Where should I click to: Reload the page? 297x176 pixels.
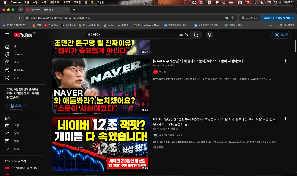pyautogui.click(x=19, y=18)
